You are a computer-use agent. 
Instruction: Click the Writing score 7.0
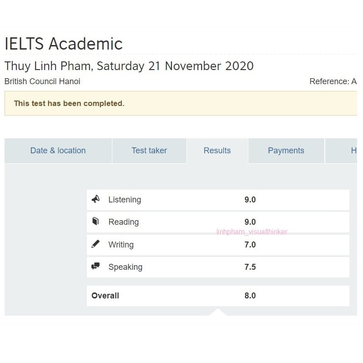coord(250,245)
